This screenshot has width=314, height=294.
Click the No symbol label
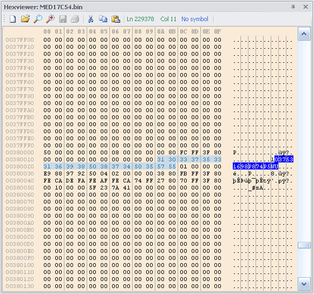tap(195, 19)
